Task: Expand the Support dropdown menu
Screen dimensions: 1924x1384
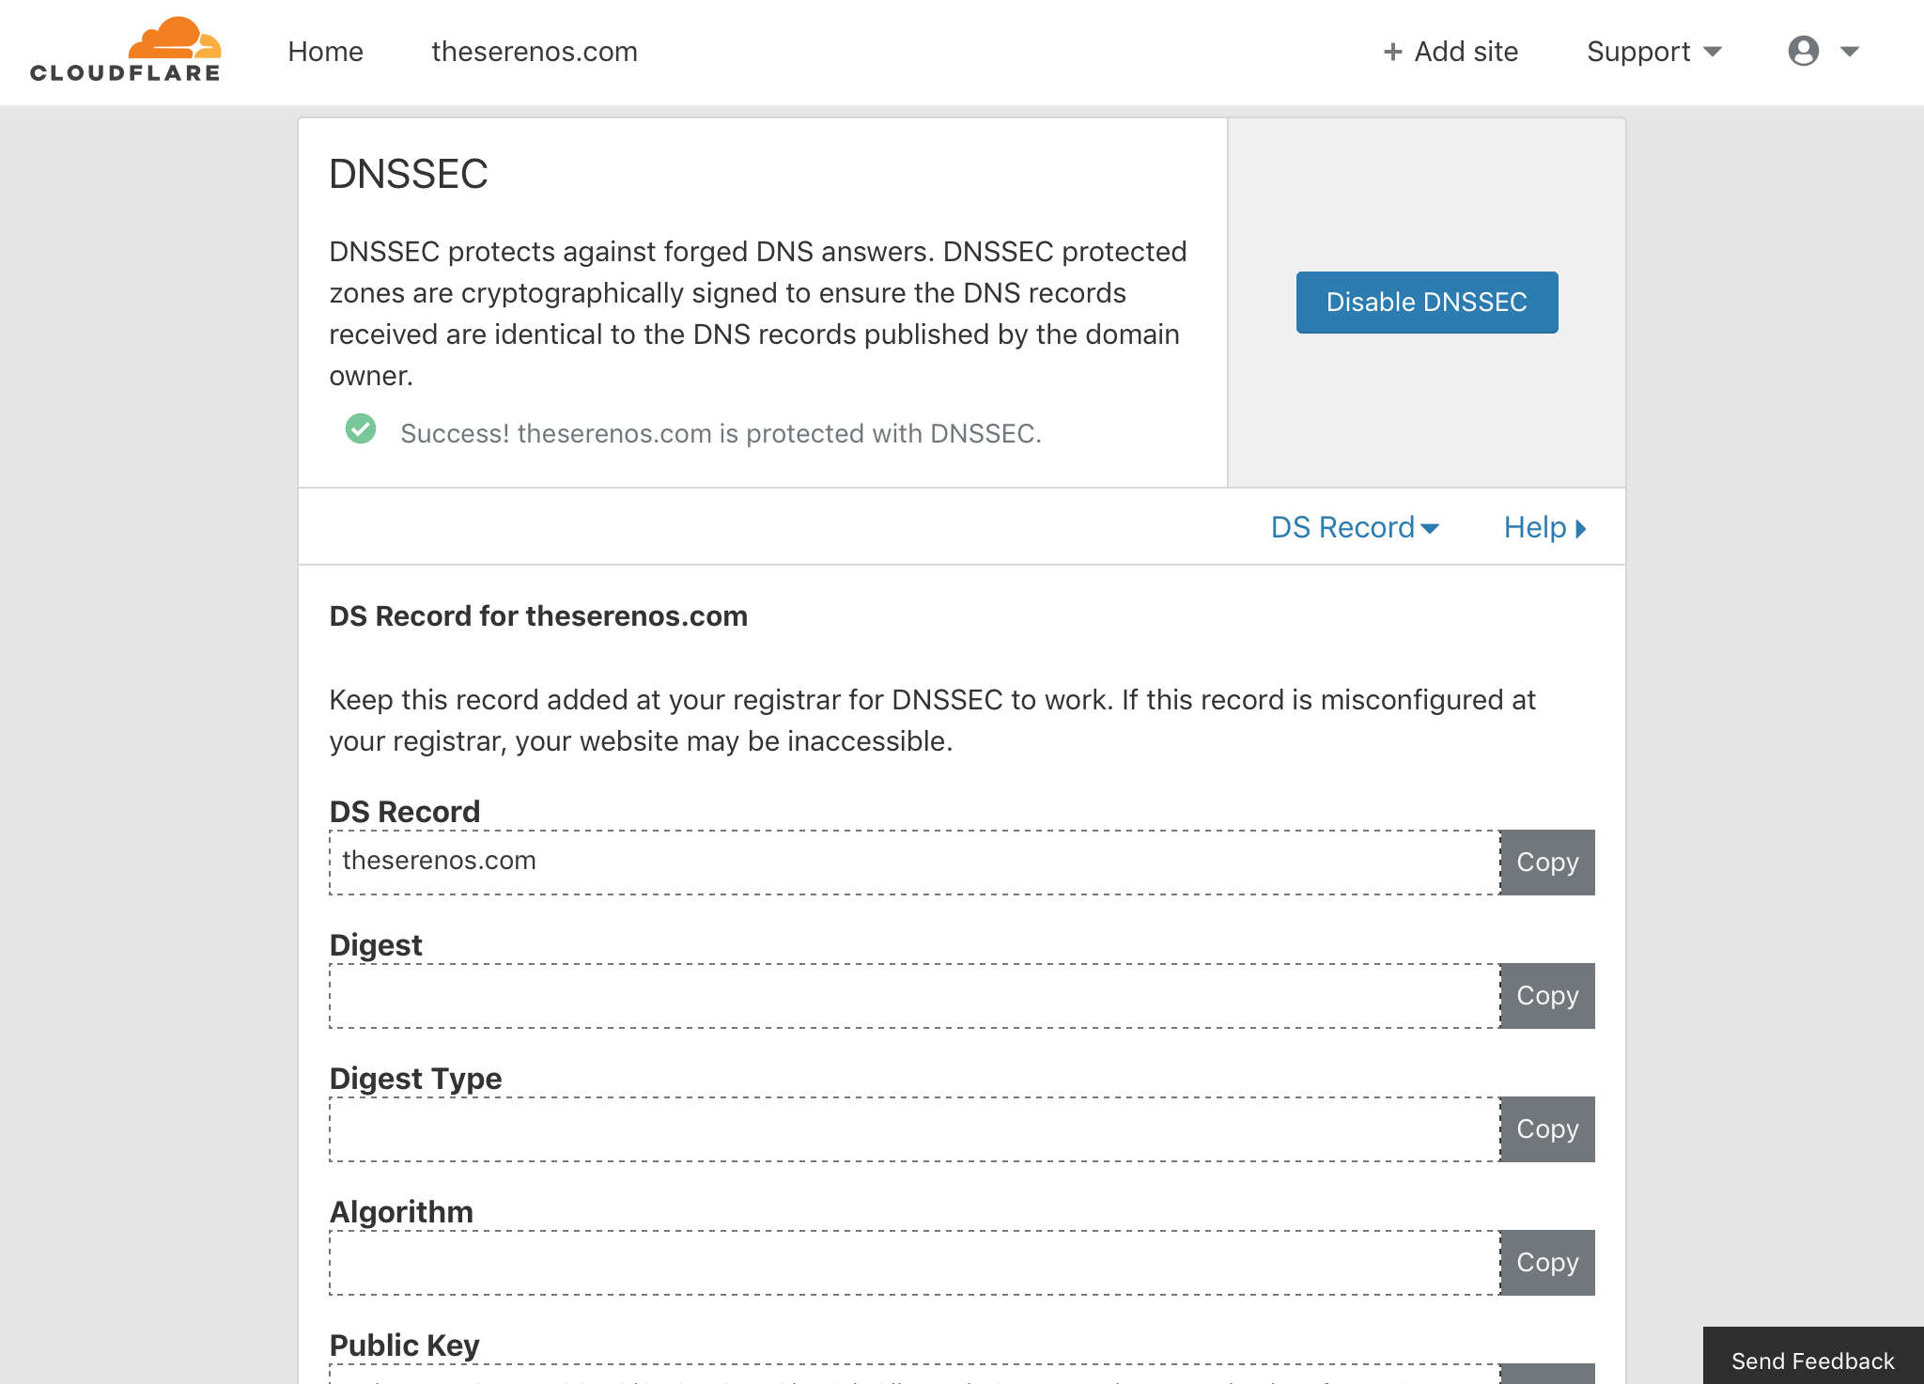Action: 1653,52
